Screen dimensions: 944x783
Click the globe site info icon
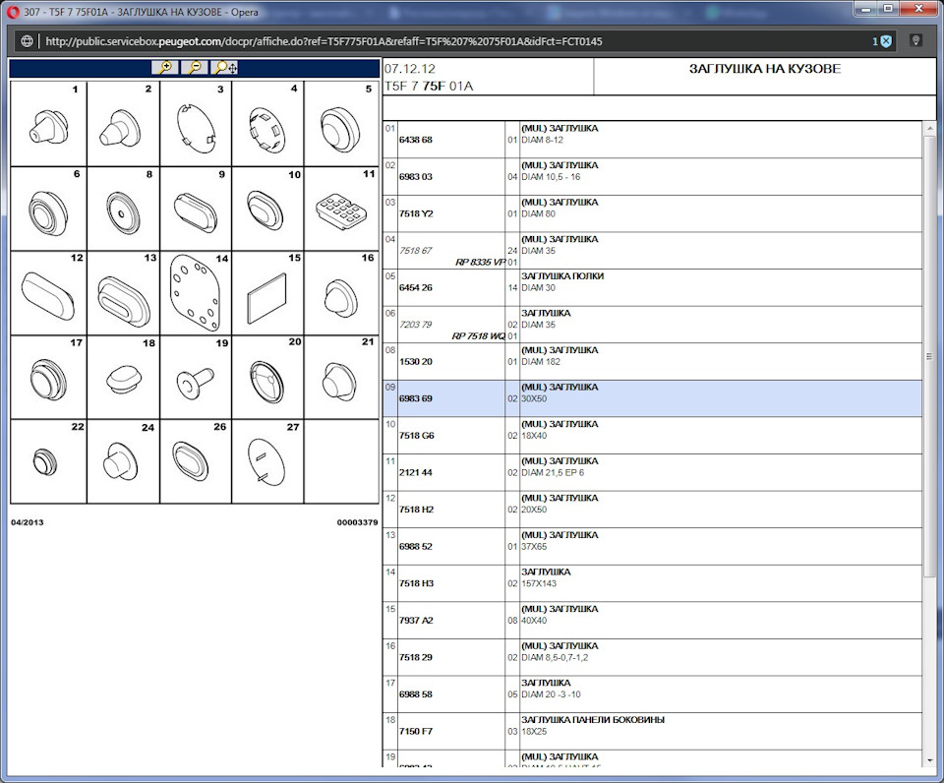pyautogui.click(x=28, y=41)
